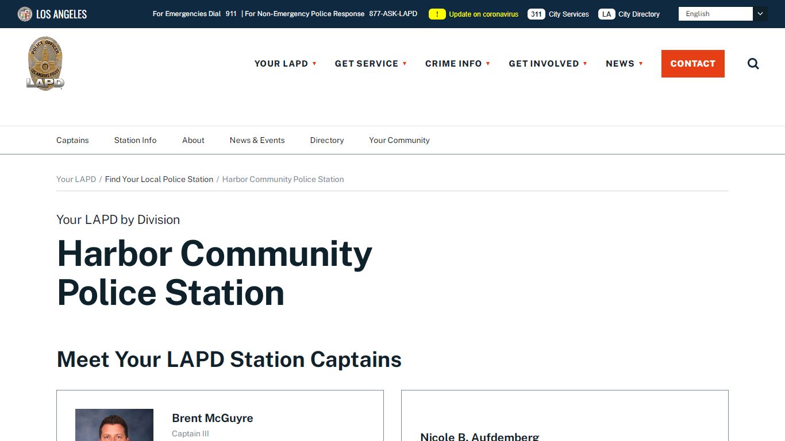
Task: Click the 311 City Services badge
Action: (x=536, y=14)
